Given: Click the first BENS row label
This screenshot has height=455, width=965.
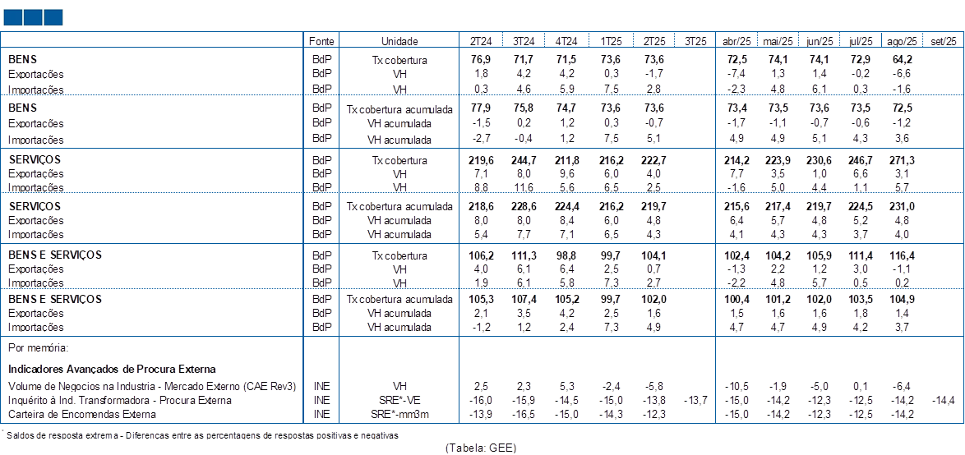Looking at the screenshot, I should tap(22, 60).
